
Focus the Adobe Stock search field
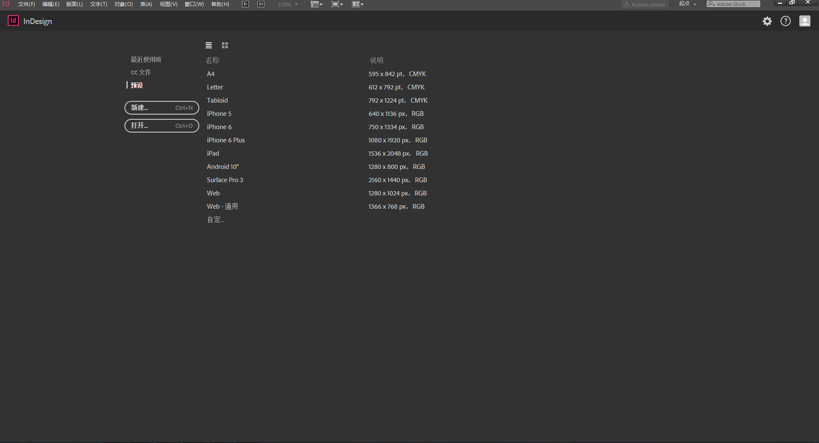tap(733, 4)
